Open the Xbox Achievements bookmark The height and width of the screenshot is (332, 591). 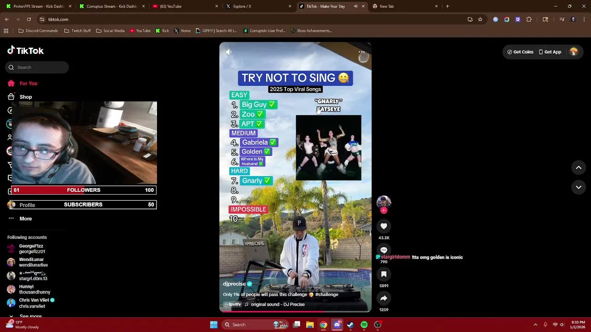click(312, 31)
